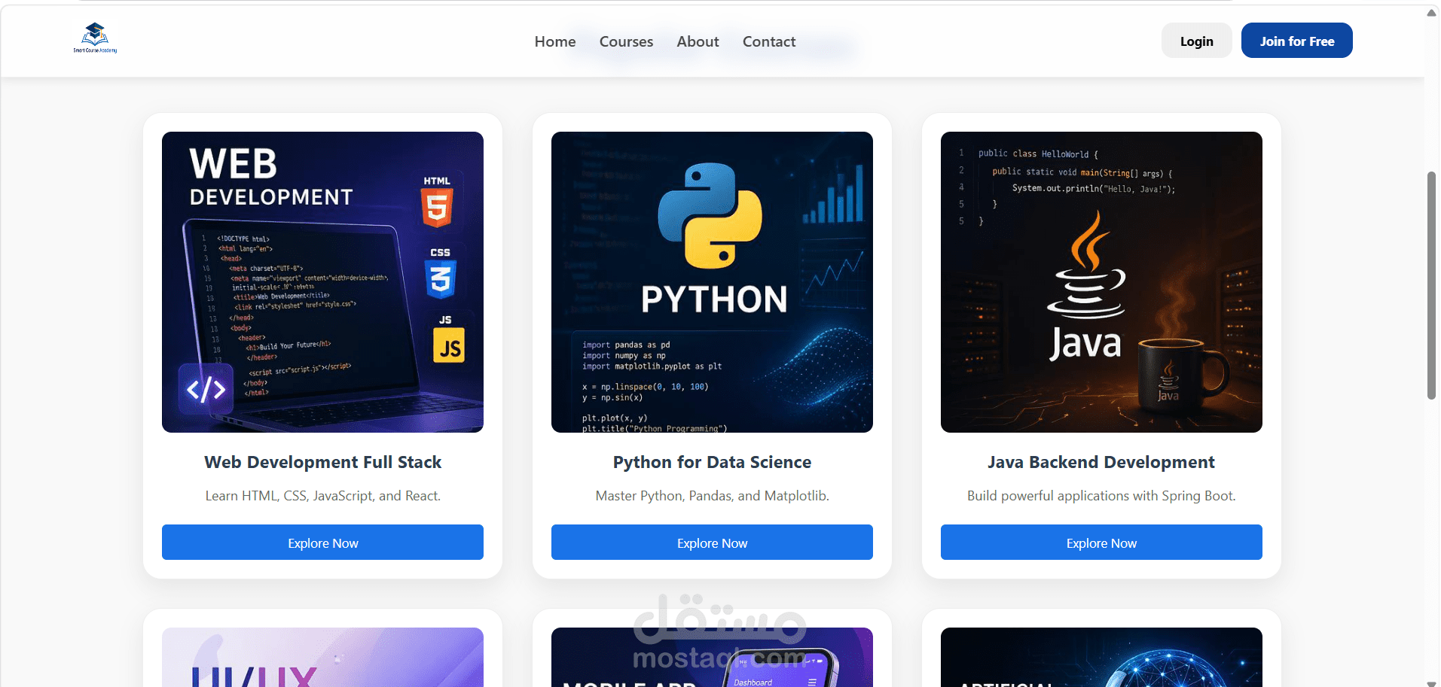Explore Now for Web Development Full Stack
The width and height of the screenshot is (1441, 687).
(322, 543)
